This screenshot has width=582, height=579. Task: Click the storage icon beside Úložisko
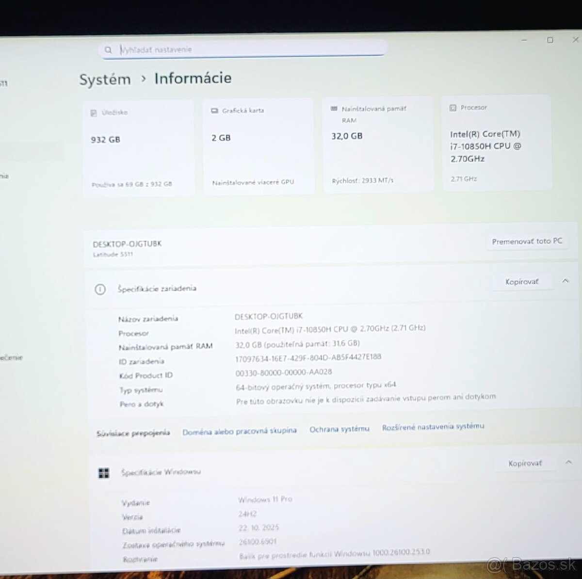[94, 113]
